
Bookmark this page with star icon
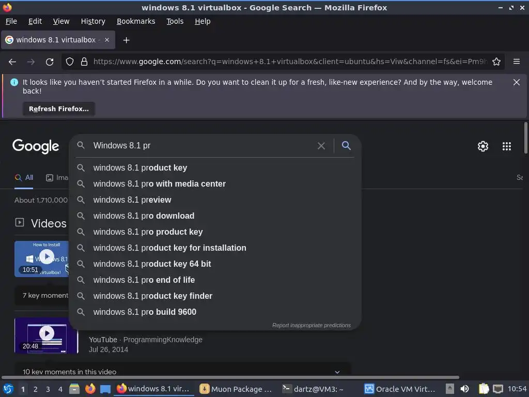(x=496, y=62)
